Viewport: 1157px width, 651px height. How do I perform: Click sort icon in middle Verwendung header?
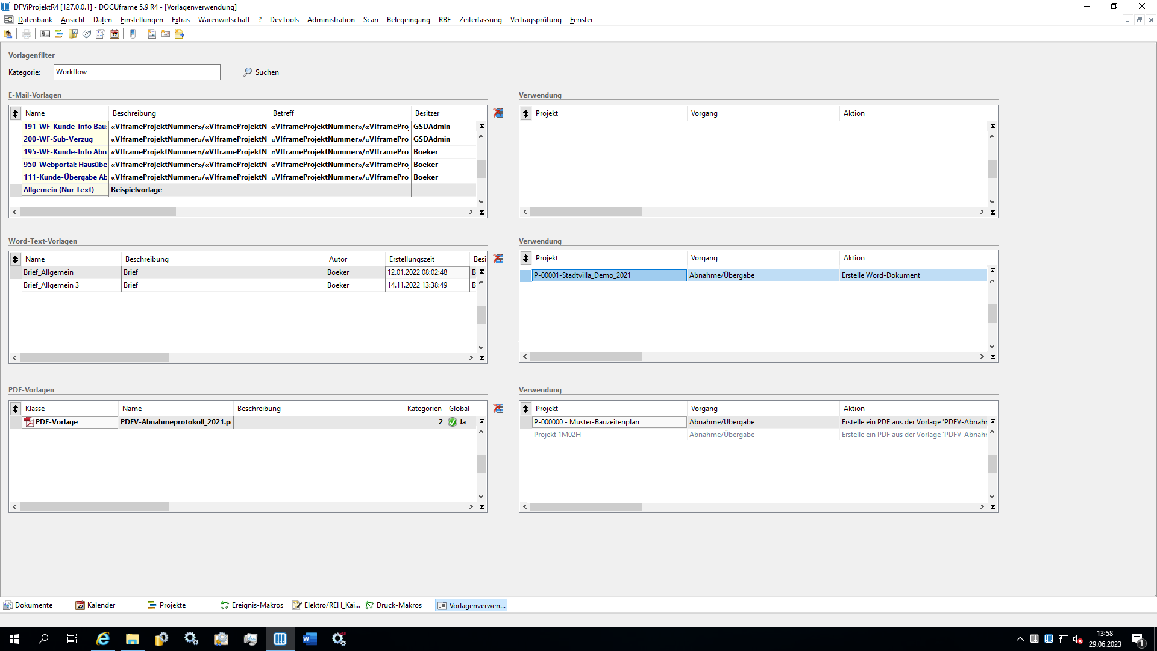[x=526, y=258]
